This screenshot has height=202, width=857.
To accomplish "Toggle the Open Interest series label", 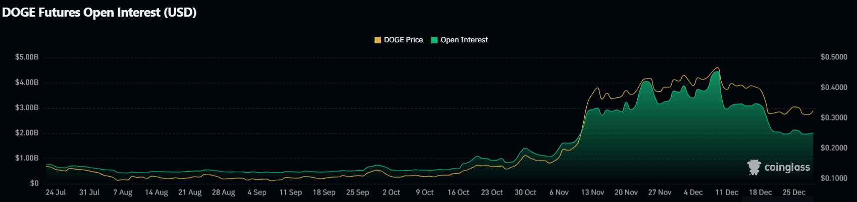I will [x=464, y=40].
